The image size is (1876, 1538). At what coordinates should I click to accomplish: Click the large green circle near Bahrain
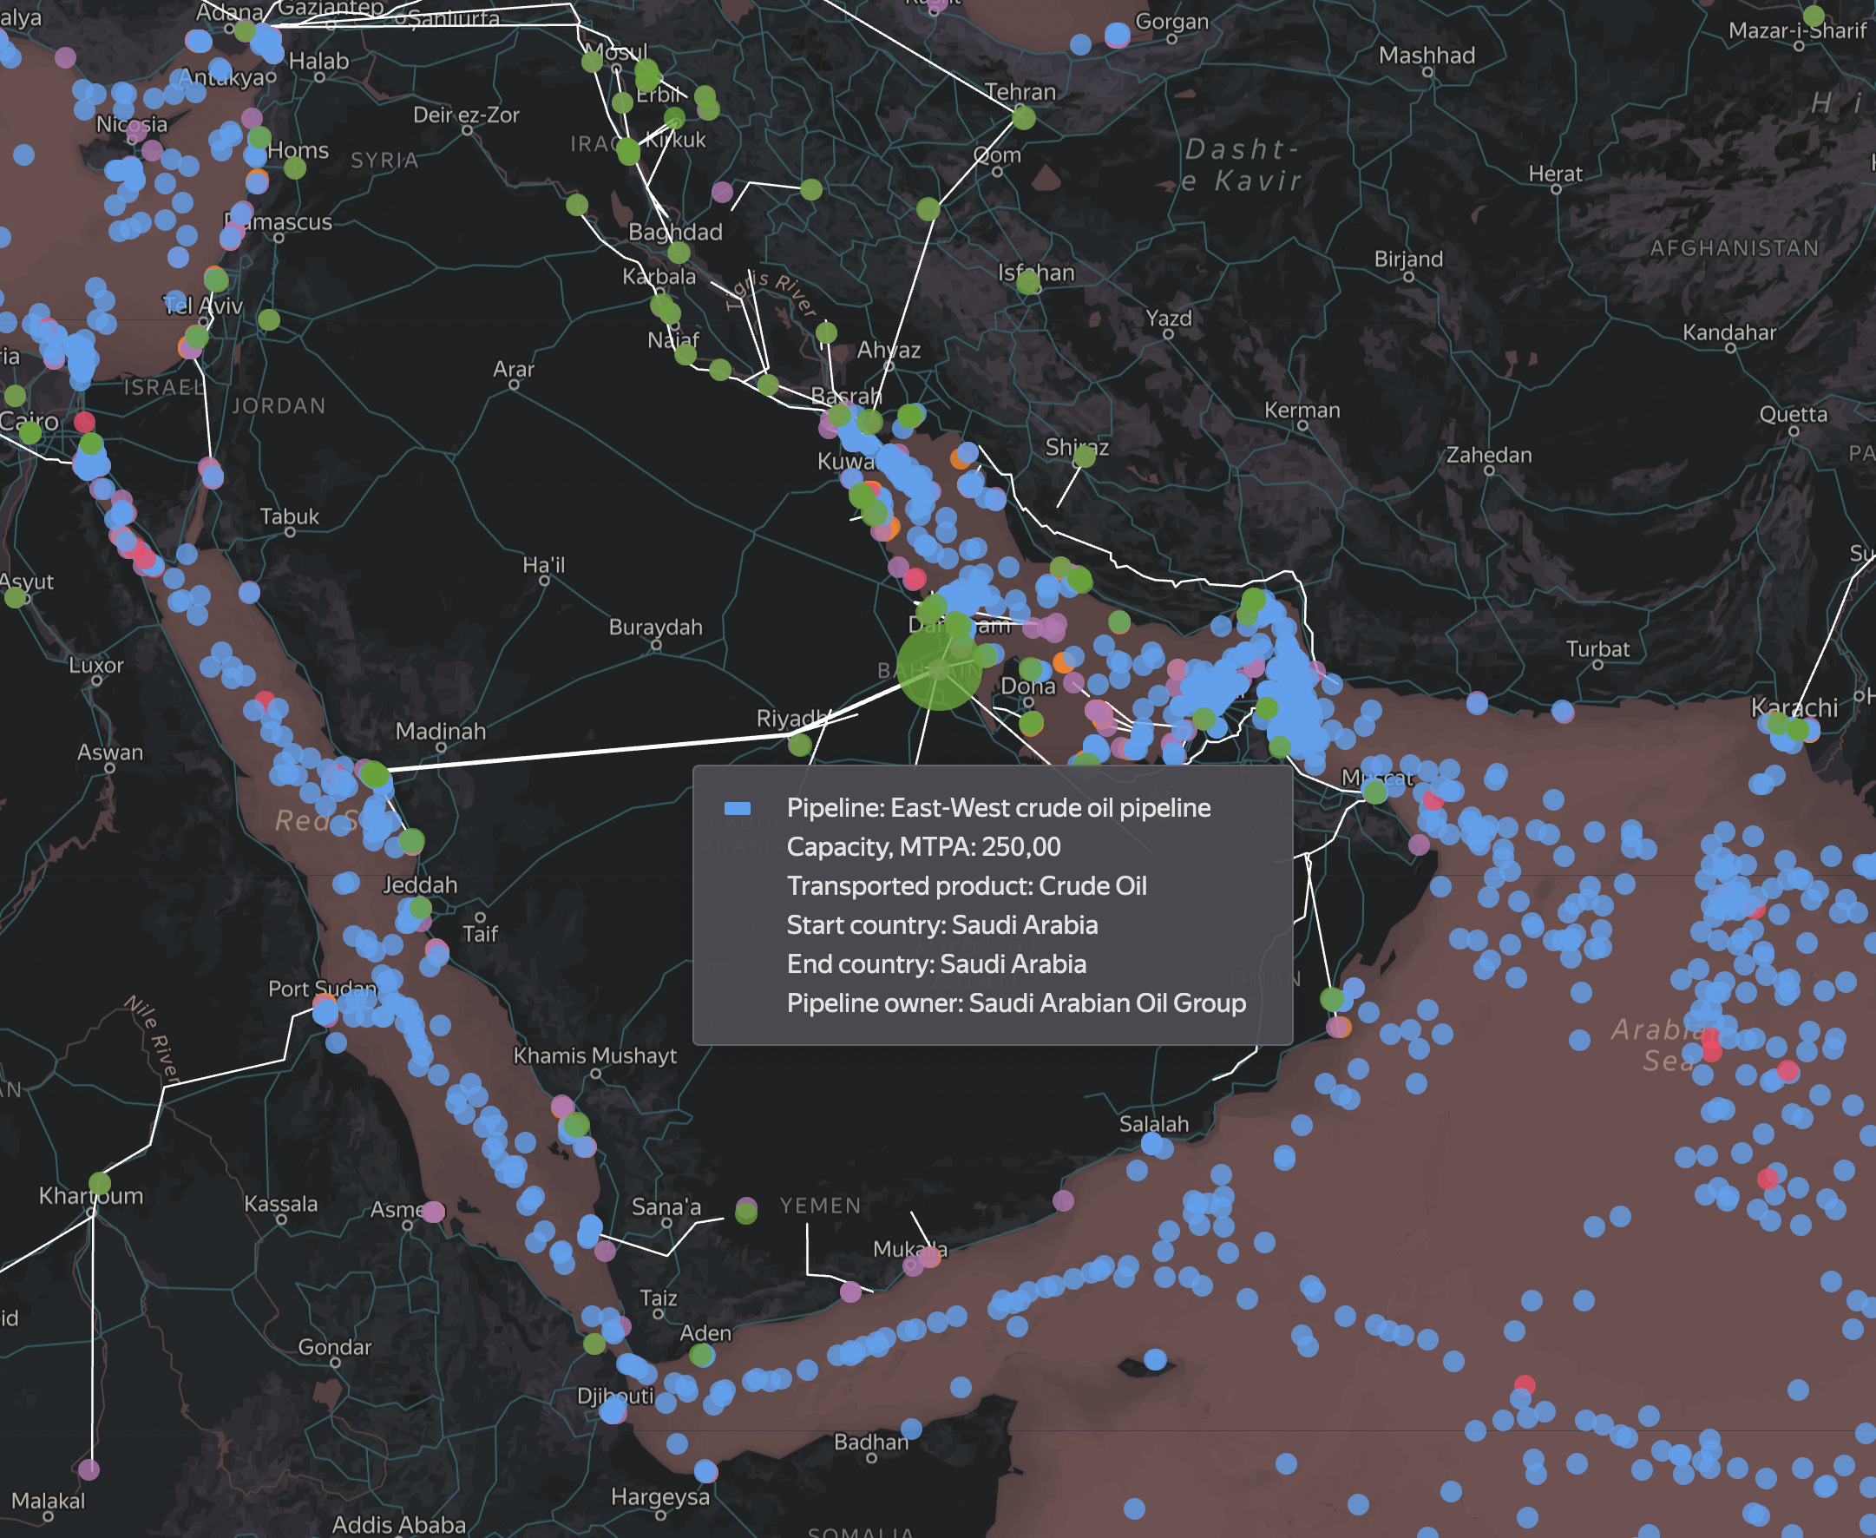coord(939,670)
